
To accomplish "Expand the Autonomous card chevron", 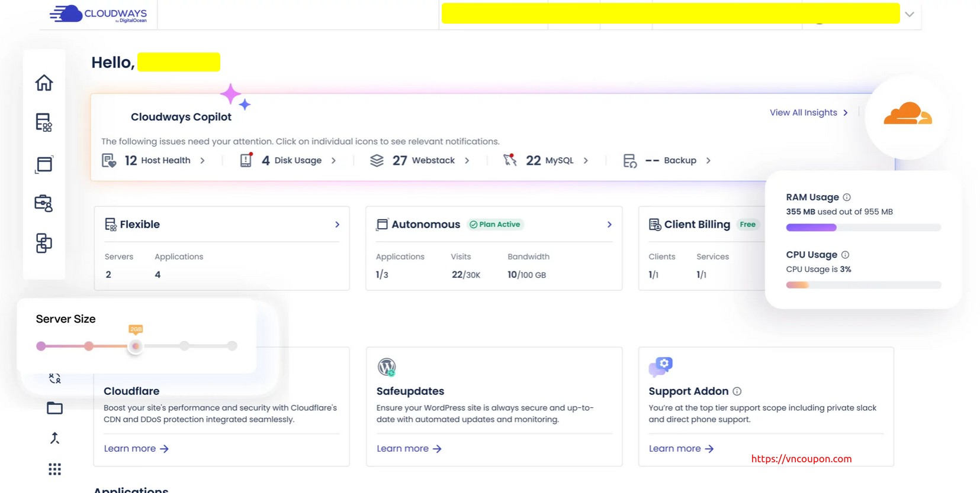I will (609, 225).
